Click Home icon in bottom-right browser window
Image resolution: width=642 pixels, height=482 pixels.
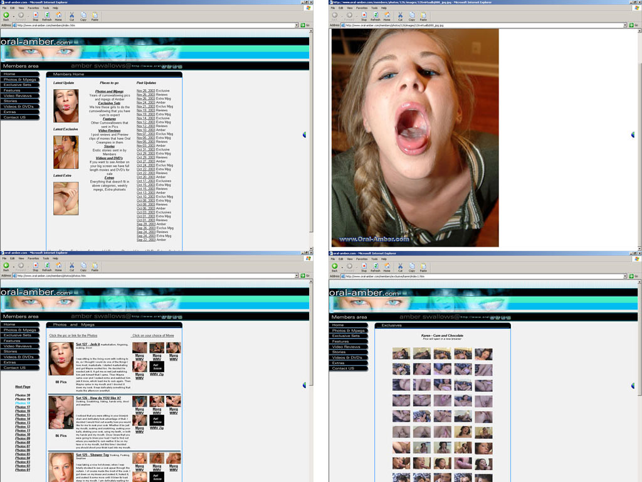(387, 267)
